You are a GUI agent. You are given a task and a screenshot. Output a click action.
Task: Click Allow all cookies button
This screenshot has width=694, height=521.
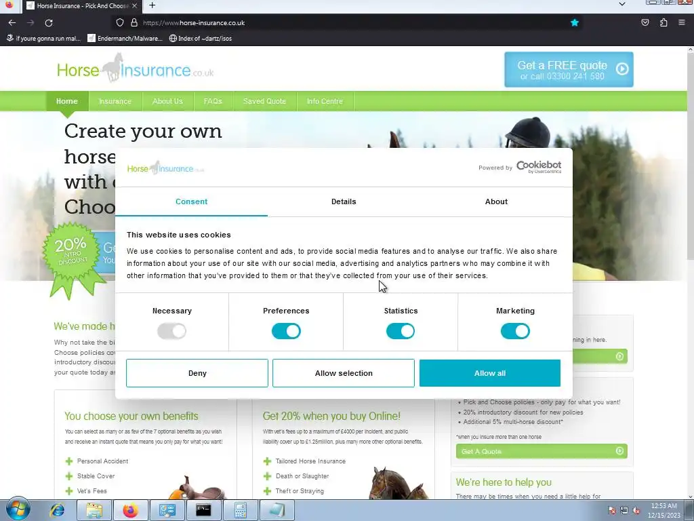[x=490, y=373]
